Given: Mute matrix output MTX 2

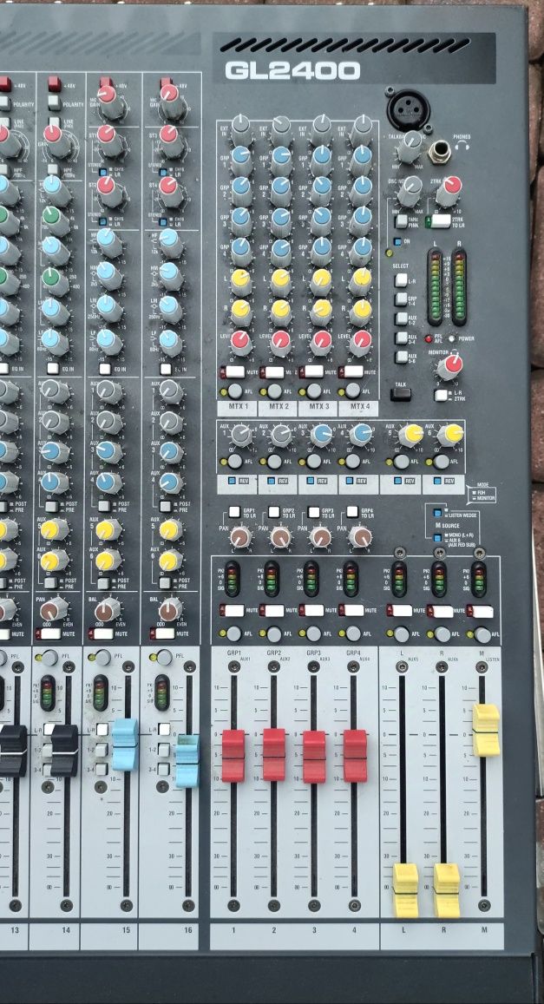Looking at the screenshot, I should coord(273,372).
